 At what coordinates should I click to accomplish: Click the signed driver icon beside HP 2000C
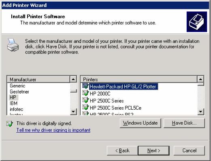(85, 93)
